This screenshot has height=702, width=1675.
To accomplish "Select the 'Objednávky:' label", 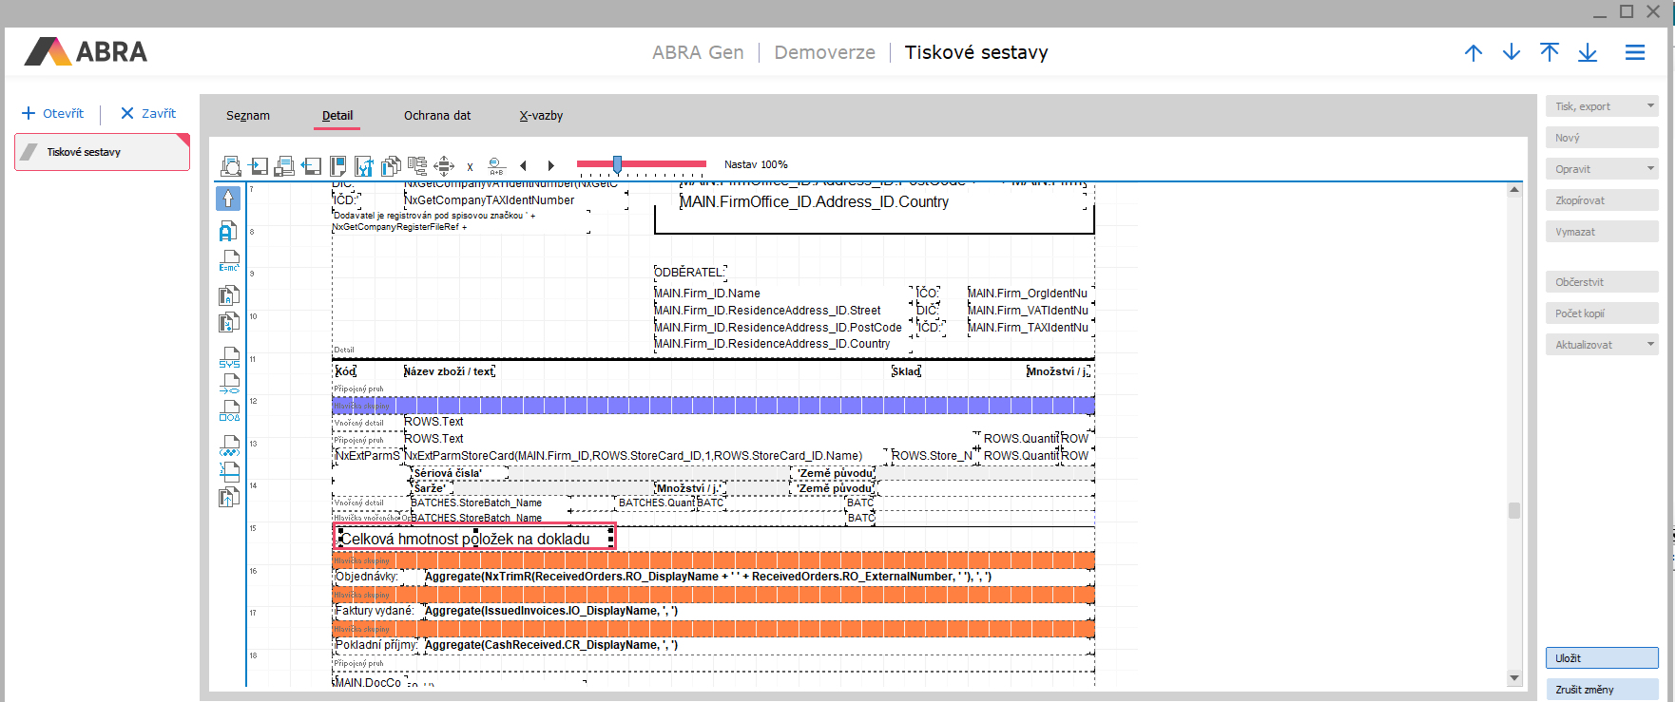I will click(x=367, y=577).
